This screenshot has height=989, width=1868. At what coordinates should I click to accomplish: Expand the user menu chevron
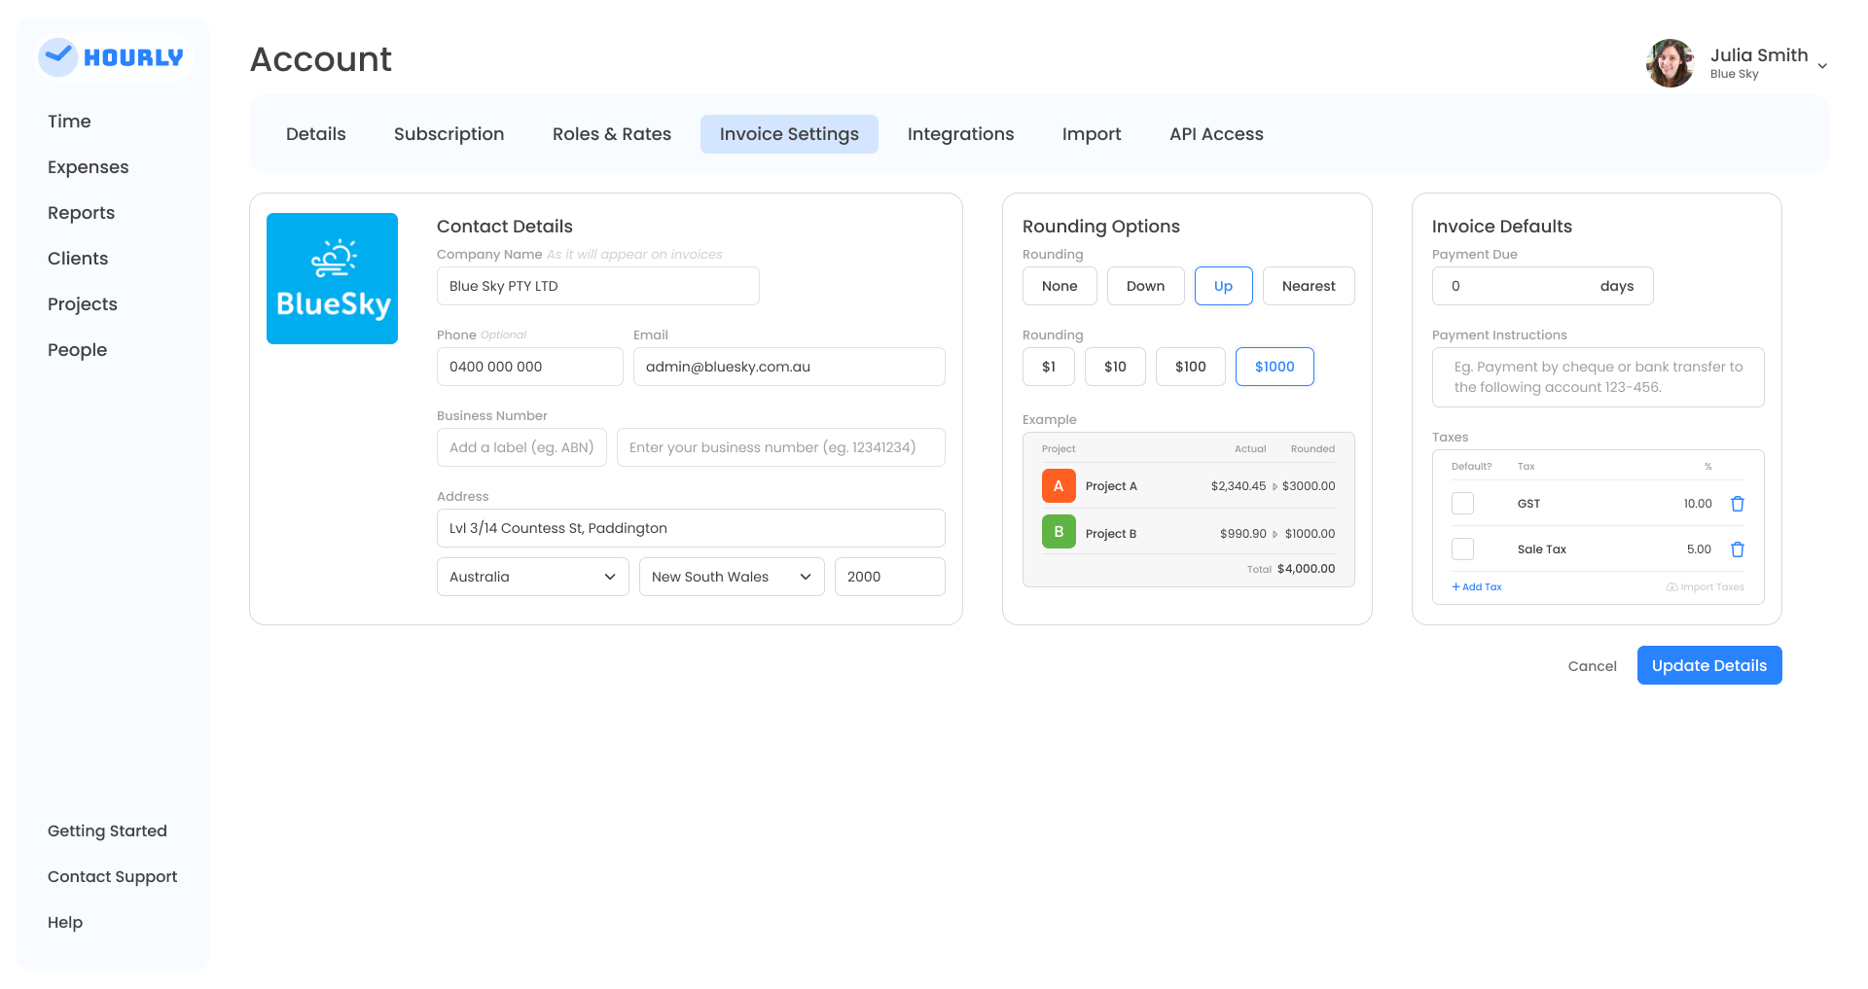tap(1822, 66)
